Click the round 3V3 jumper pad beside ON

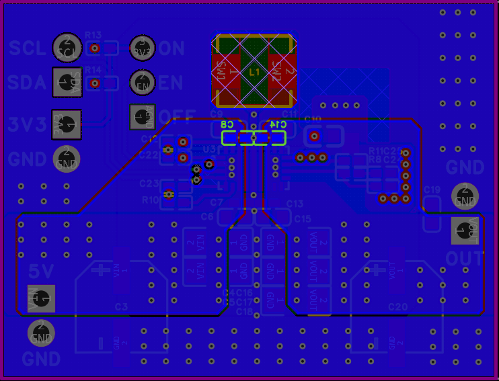(x=143, y=48)
